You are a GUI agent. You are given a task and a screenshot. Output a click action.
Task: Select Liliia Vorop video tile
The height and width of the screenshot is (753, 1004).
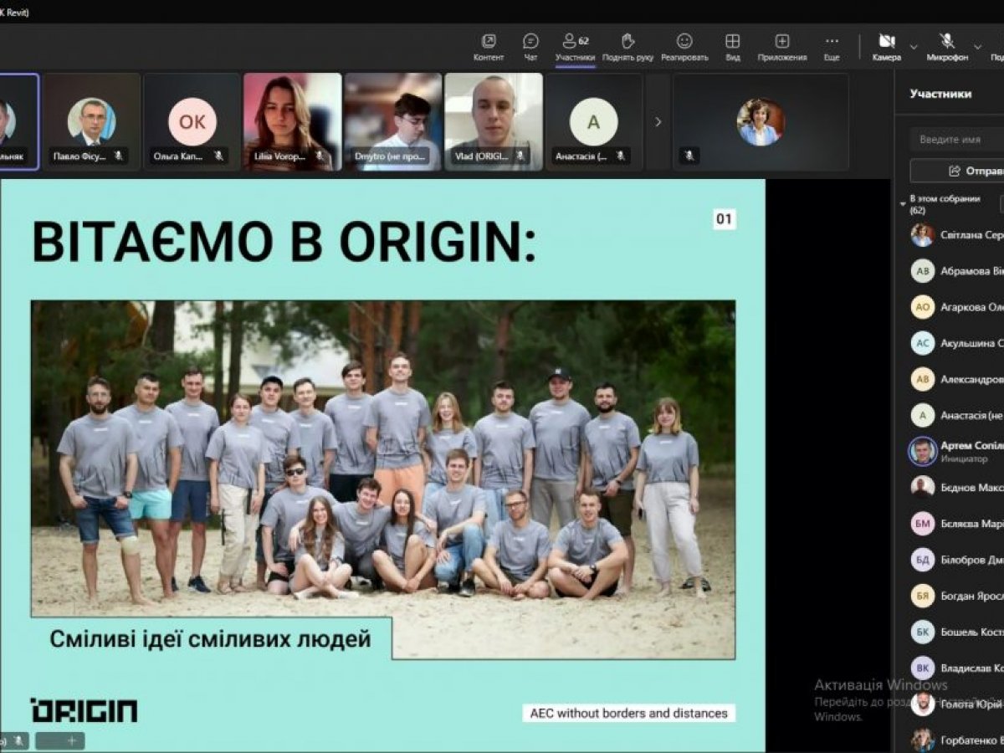[x=292, y=122]
